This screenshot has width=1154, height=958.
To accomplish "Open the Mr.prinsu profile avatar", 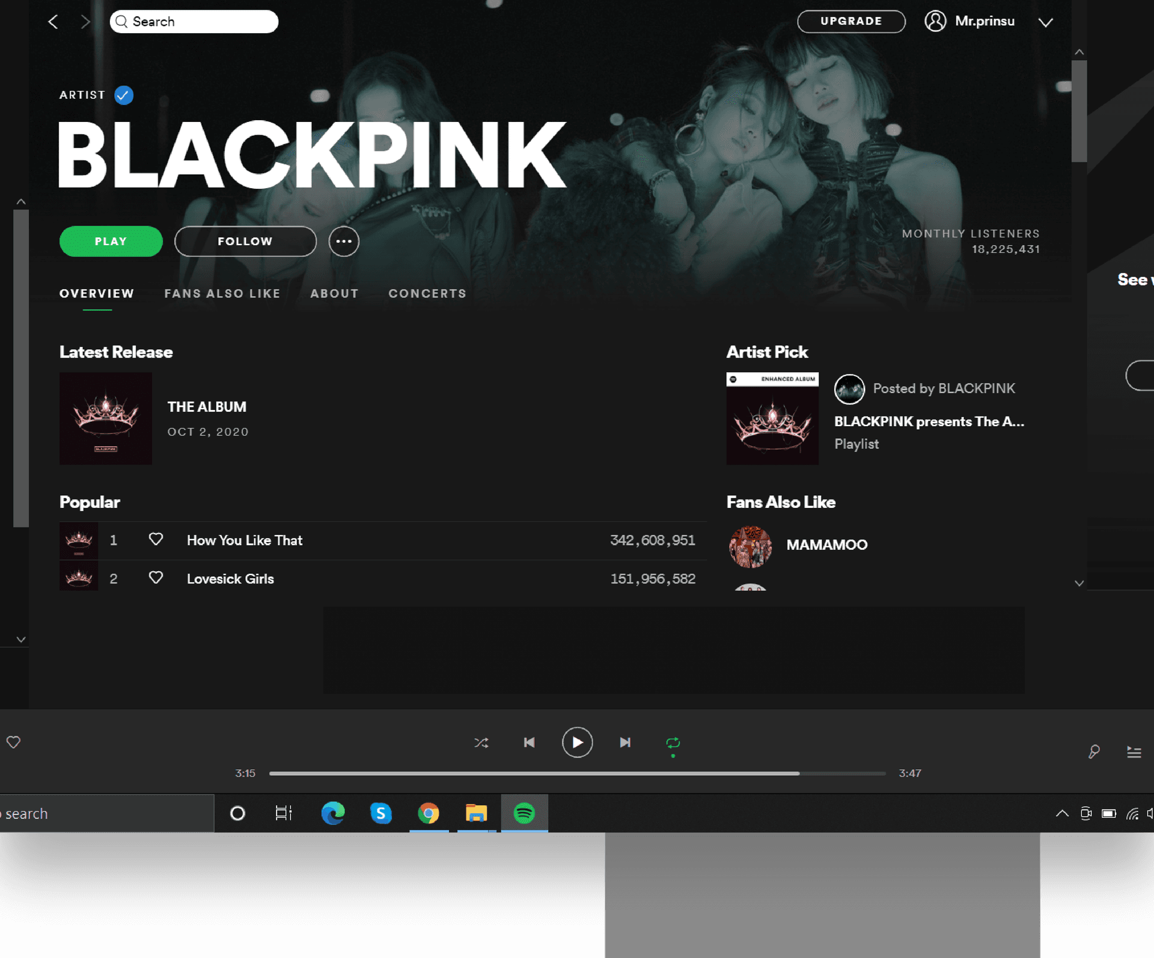I will [935, 21].
